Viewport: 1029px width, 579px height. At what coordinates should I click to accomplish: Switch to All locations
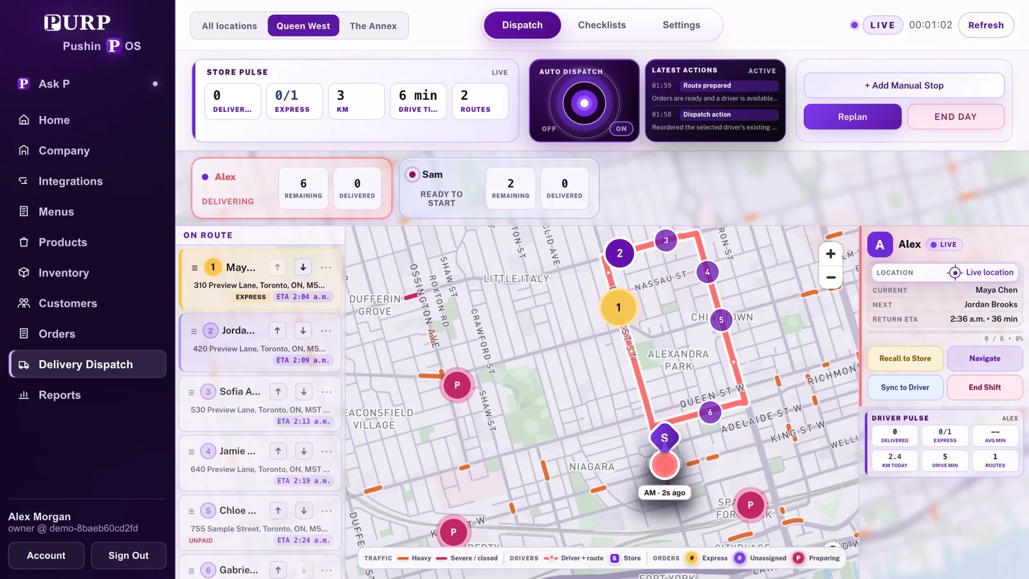pyautogui.click(x=229, y=26)
